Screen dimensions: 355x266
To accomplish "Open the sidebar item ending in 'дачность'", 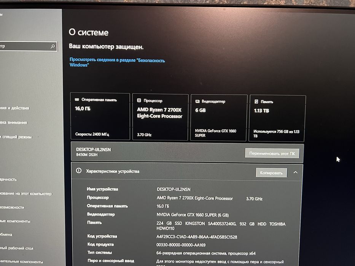I will [8, 179].
